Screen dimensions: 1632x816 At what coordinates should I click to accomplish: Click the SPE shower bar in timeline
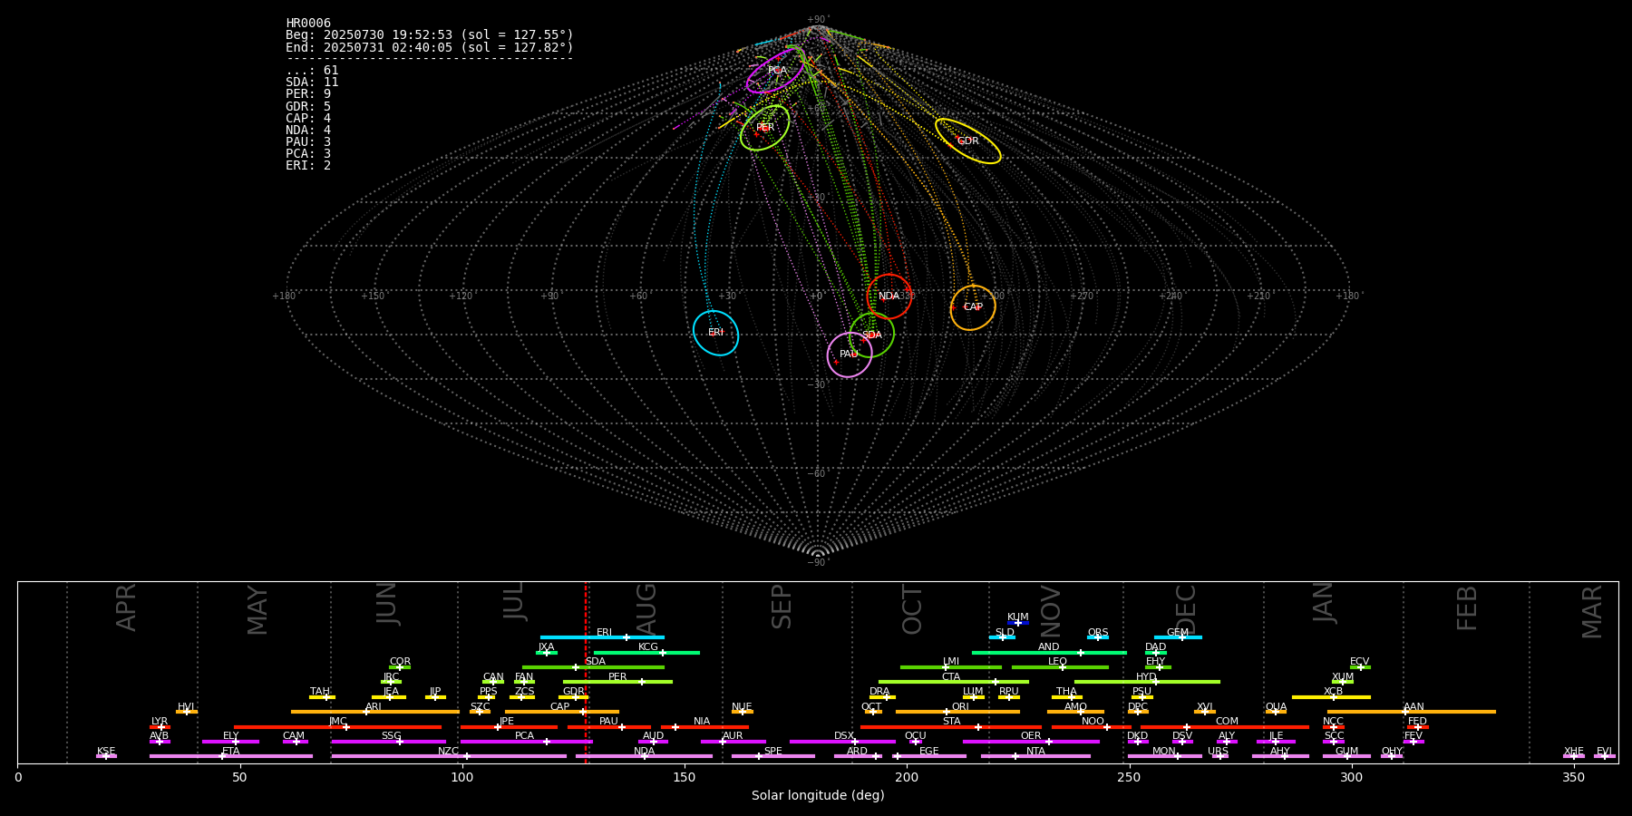[773, 756]
